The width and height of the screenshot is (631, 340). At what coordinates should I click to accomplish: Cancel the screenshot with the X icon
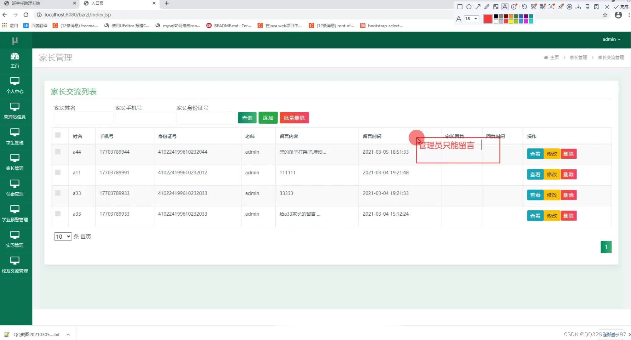(x=607, y=7)
